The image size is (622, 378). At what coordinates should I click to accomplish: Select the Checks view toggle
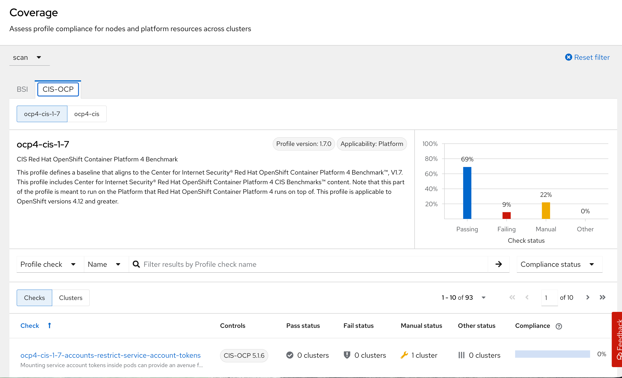pyautogui.click(x=34, y=298)
